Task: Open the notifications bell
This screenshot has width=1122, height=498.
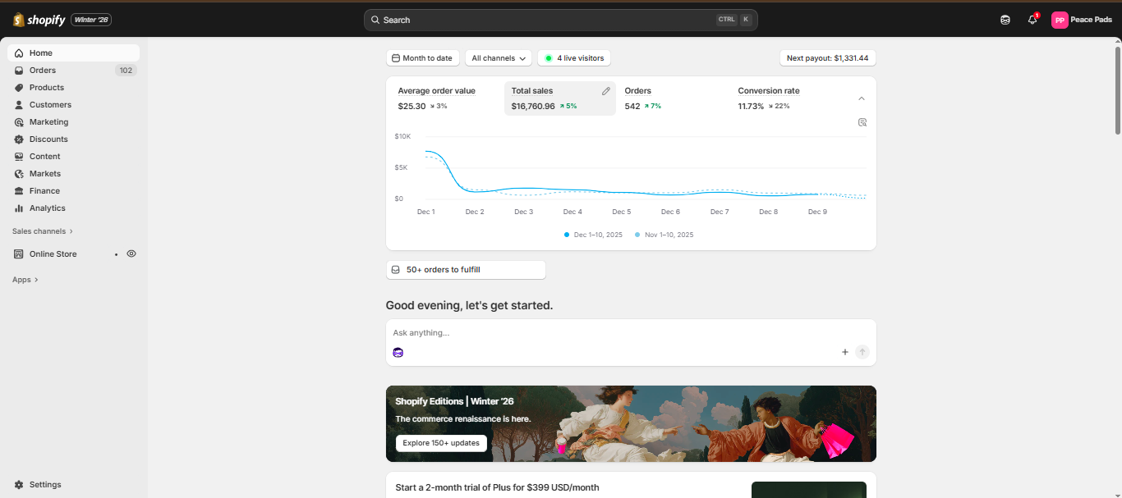Action: click(x=1032, y=20)
